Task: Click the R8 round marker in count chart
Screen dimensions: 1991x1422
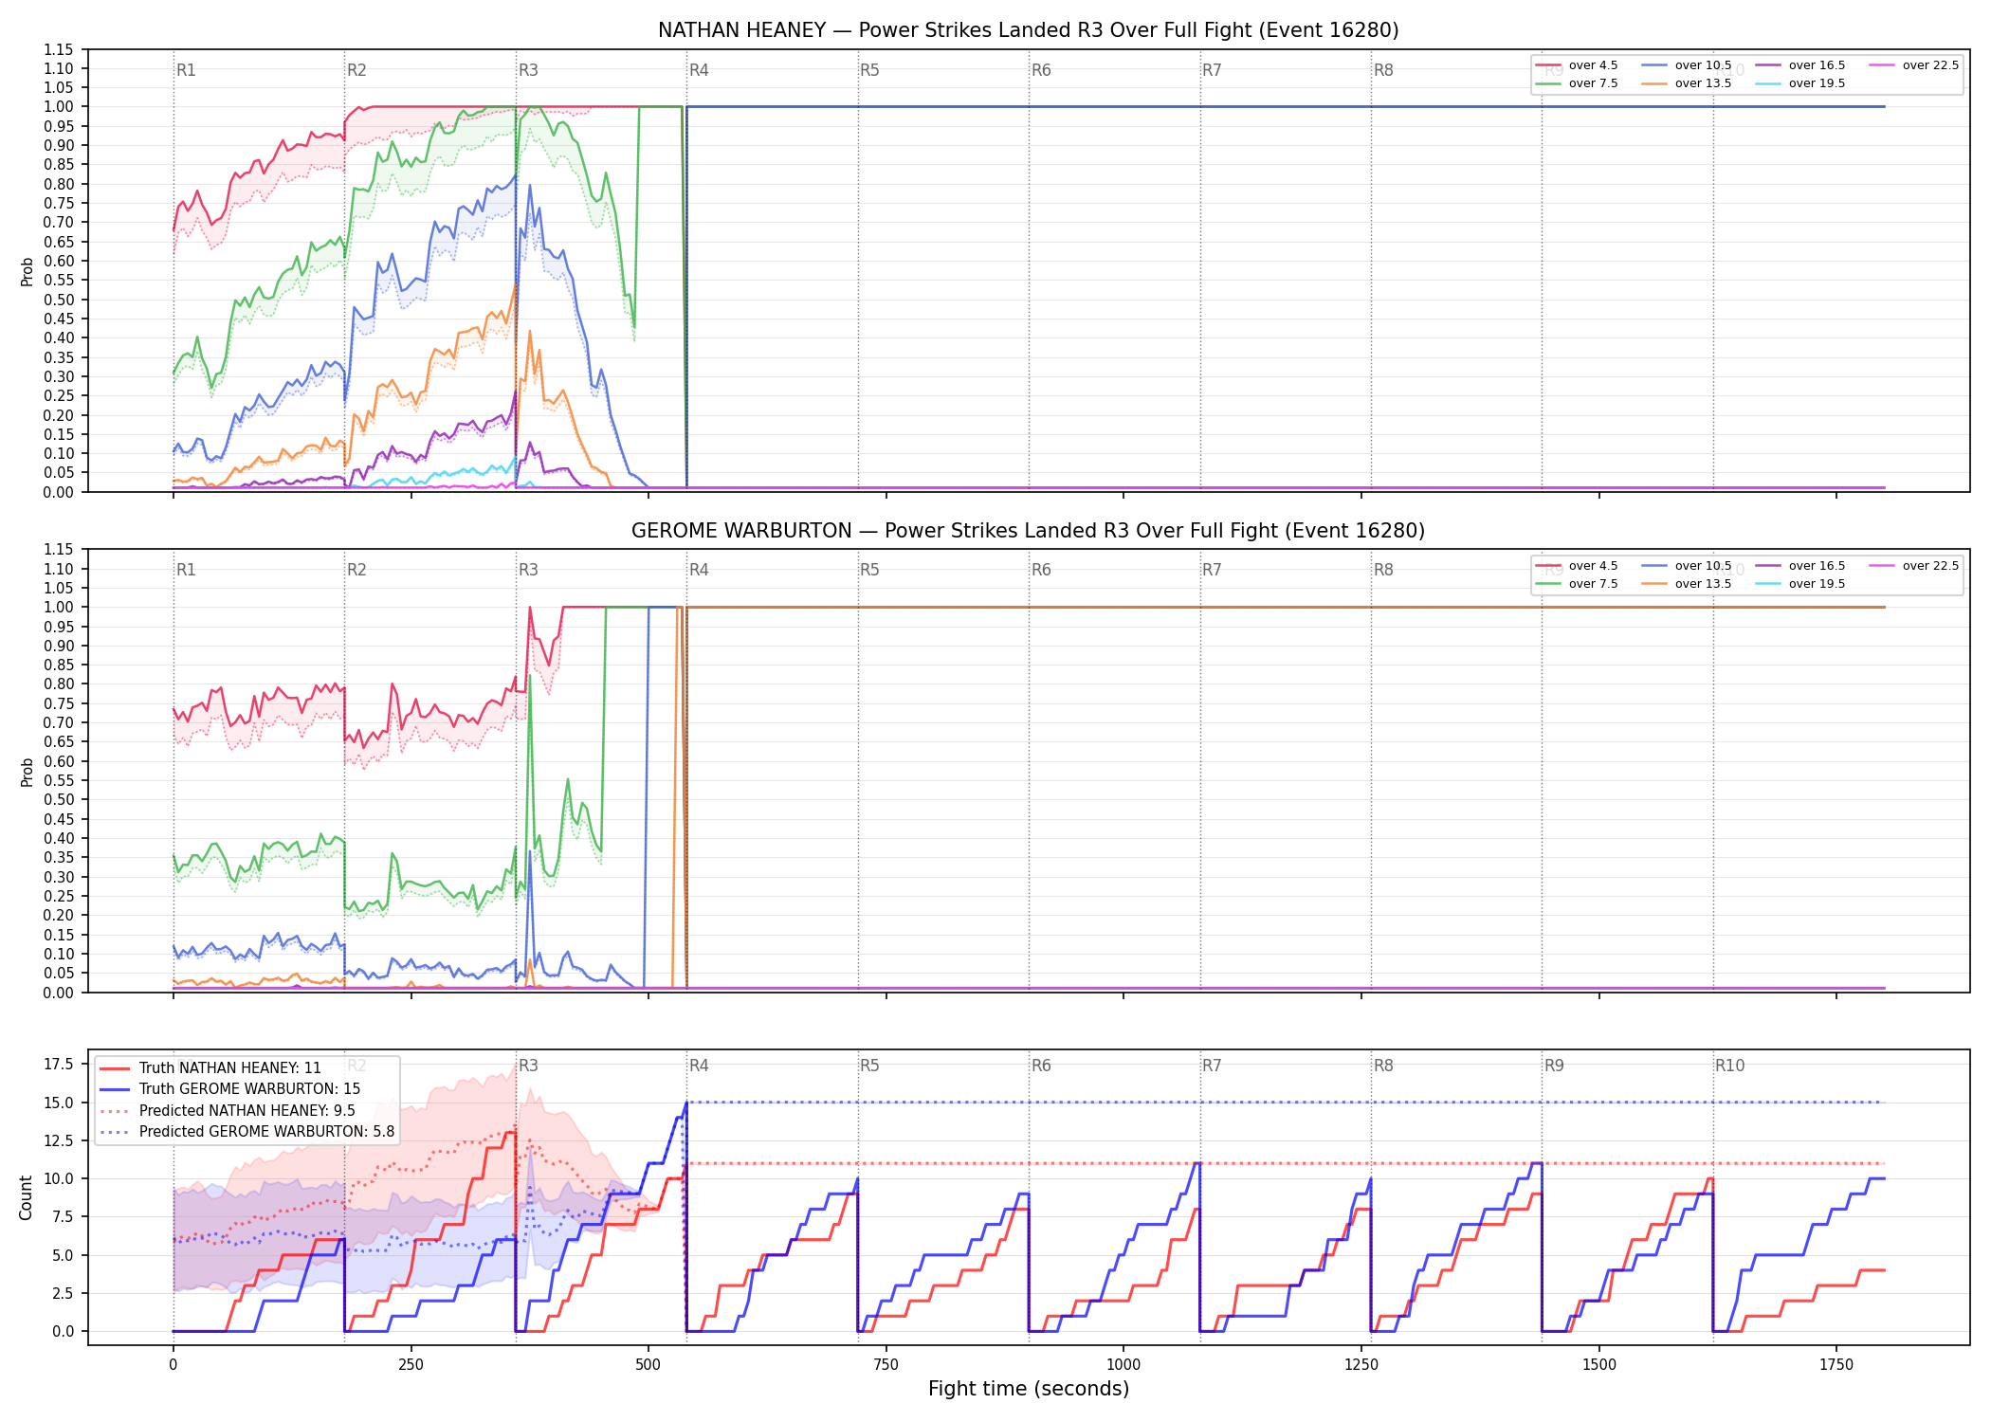Action: [x=1383, y=1066]
